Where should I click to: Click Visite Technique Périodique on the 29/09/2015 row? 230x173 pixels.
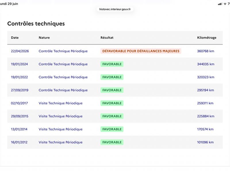61,116
